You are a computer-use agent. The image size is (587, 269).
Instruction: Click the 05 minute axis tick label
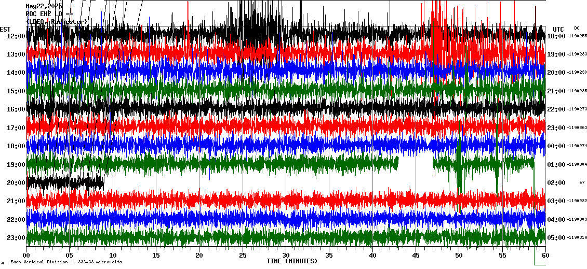(70, 256)
